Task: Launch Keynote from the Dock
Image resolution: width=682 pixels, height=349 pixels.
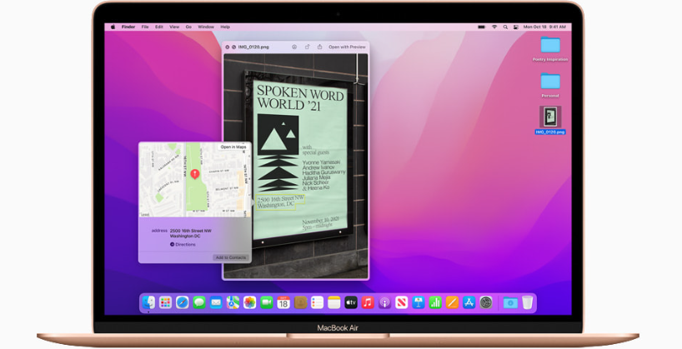Action: pos(419,302)
